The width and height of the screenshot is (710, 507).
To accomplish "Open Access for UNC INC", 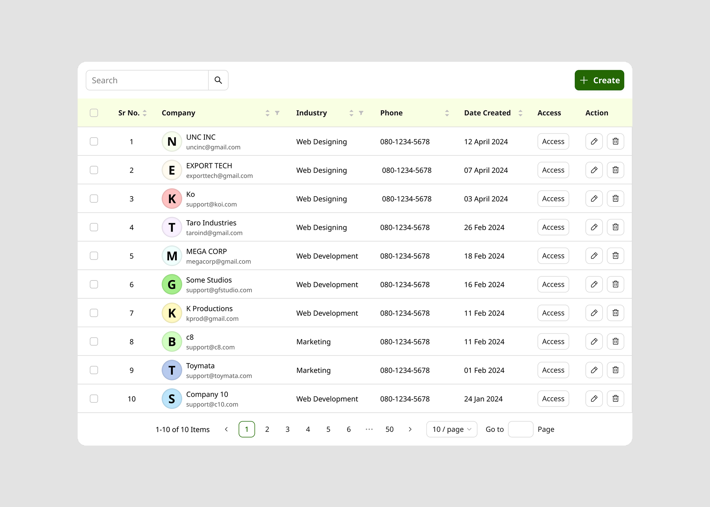I will tap(553, 141).
